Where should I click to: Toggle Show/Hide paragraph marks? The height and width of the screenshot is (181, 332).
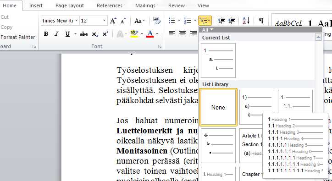tap(261, 21)
